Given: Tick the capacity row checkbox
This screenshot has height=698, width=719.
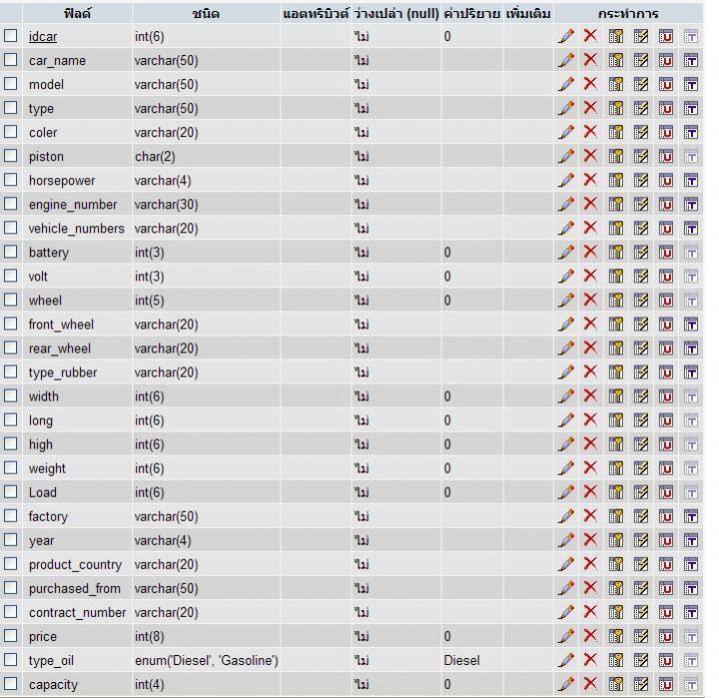Looking at the screenshot, I should click(x=11, y=684).
